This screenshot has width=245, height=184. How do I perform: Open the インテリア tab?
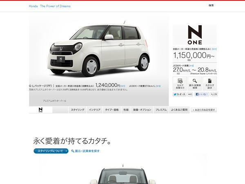click(95, 110)
